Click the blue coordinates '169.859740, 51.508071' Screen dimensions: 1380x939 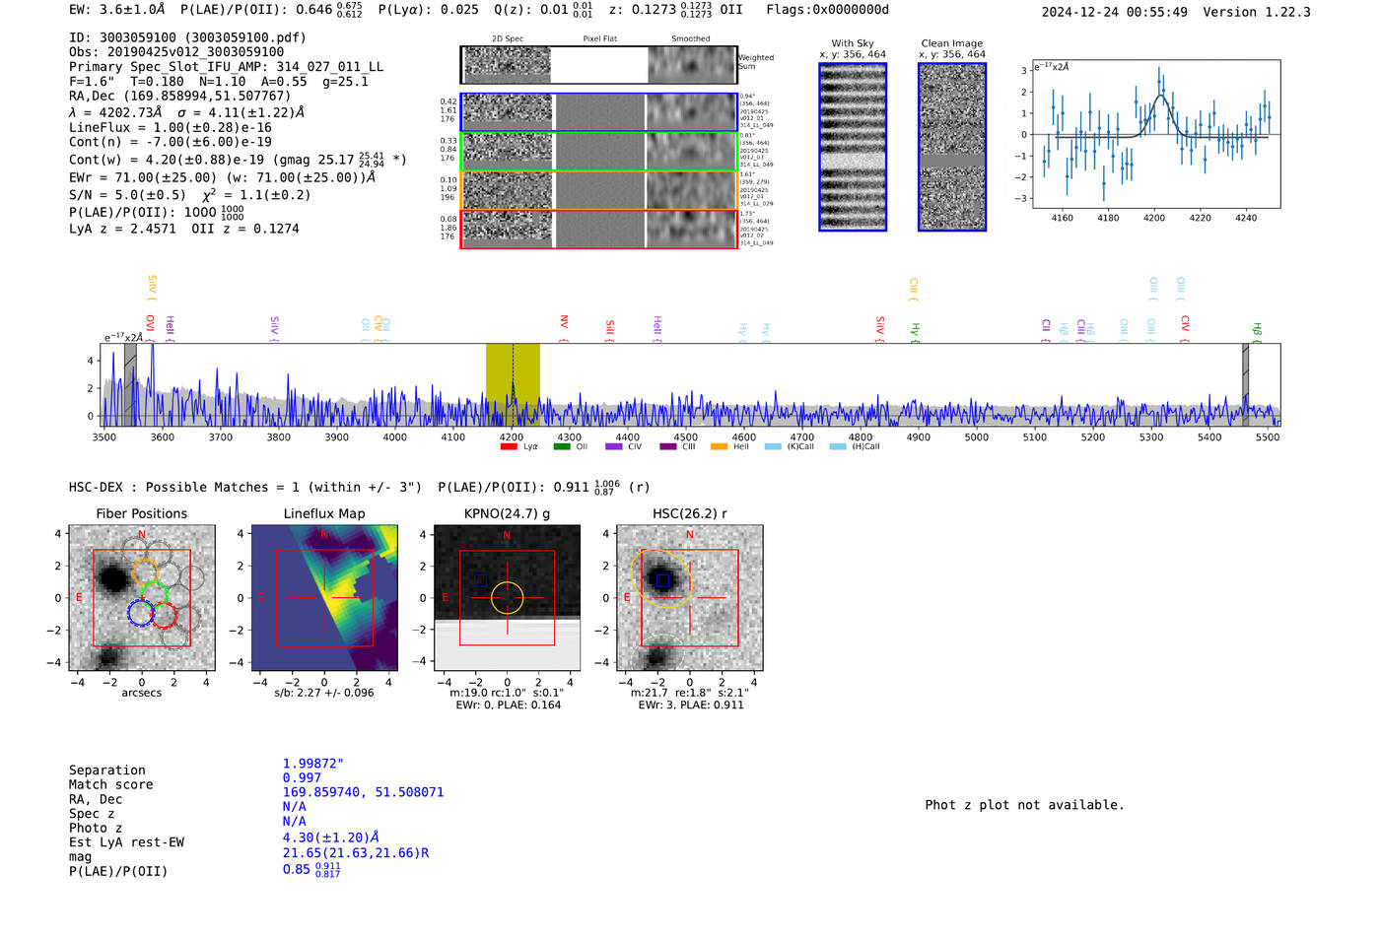point(363,792)
